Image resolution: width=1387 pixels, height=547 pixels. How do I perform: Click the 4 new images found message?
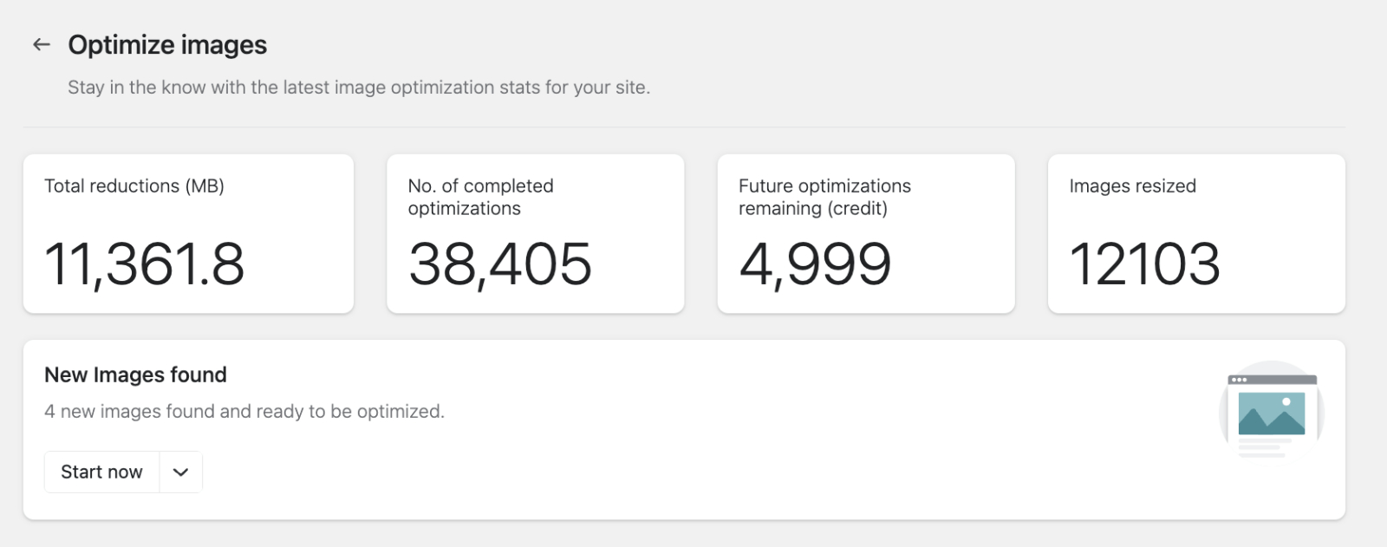[244, 412]
